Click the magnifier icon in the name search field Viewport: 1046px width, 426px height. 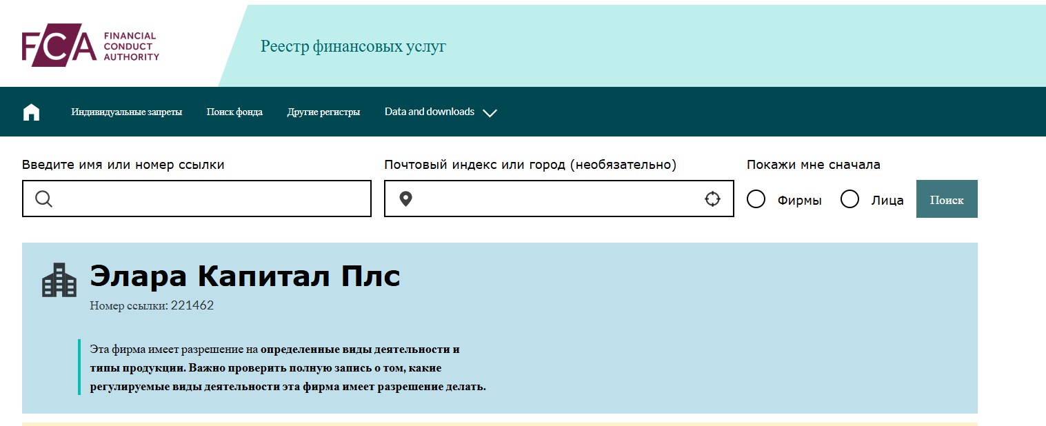click(44, 199)
